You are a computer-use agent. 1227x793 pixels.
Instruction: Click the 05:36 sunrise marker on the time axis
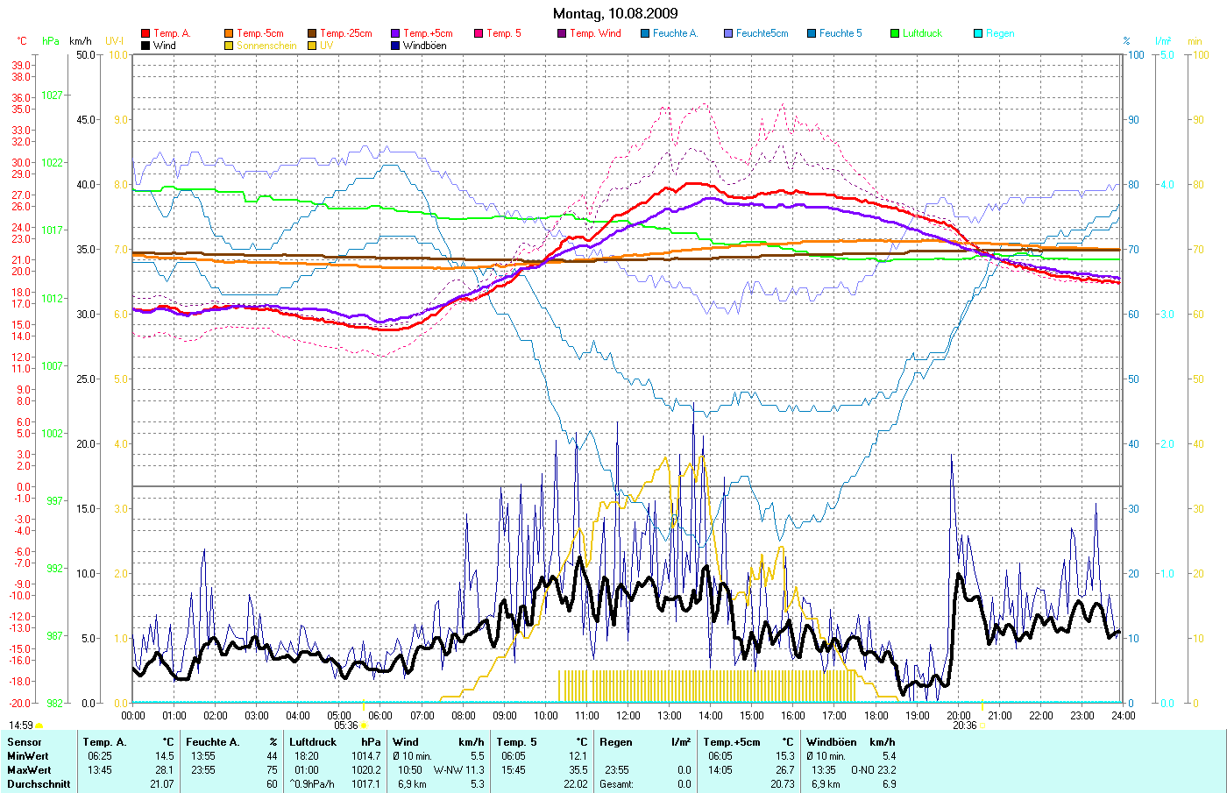click(x=347, y=726)
